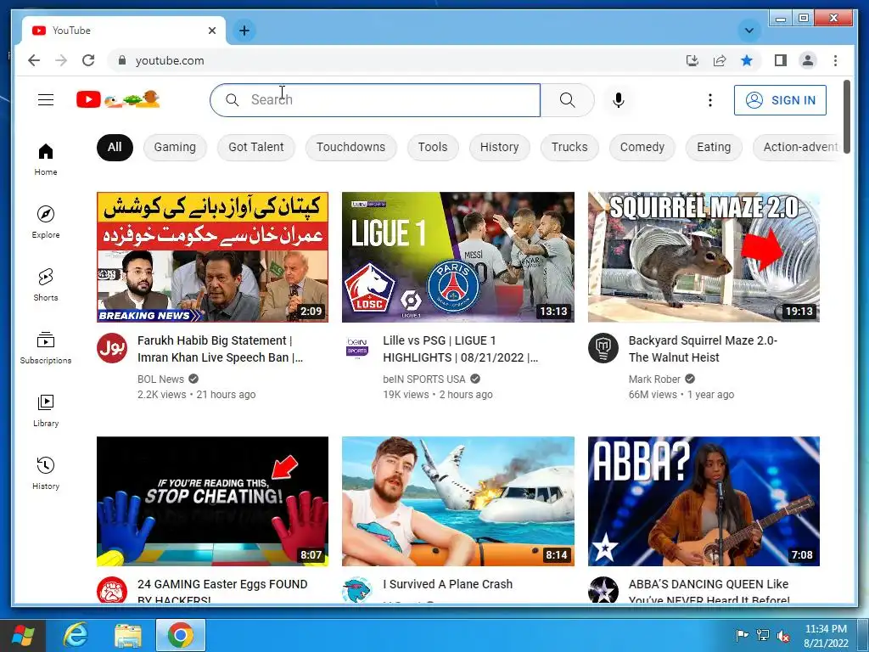Open the Chrome profile avatar

point(808,60)
